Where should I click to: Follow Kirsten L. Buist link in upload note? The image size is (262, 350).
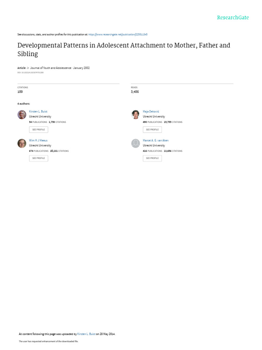click(86, 334)
